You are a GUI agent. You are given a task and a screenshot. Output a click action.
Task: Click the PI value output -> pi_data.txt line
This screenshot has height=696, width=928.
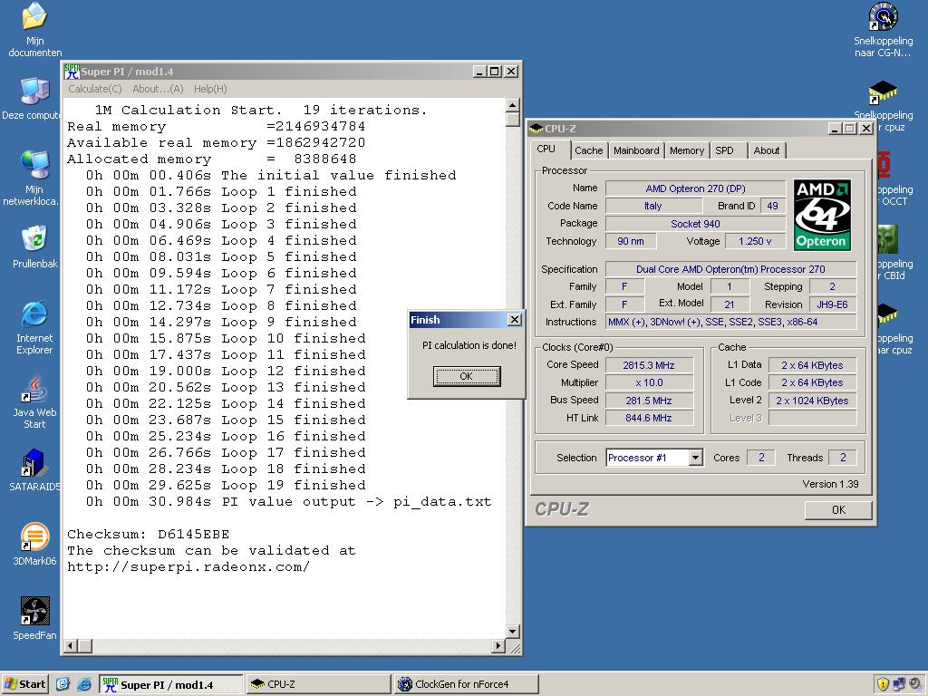[289, 501]
